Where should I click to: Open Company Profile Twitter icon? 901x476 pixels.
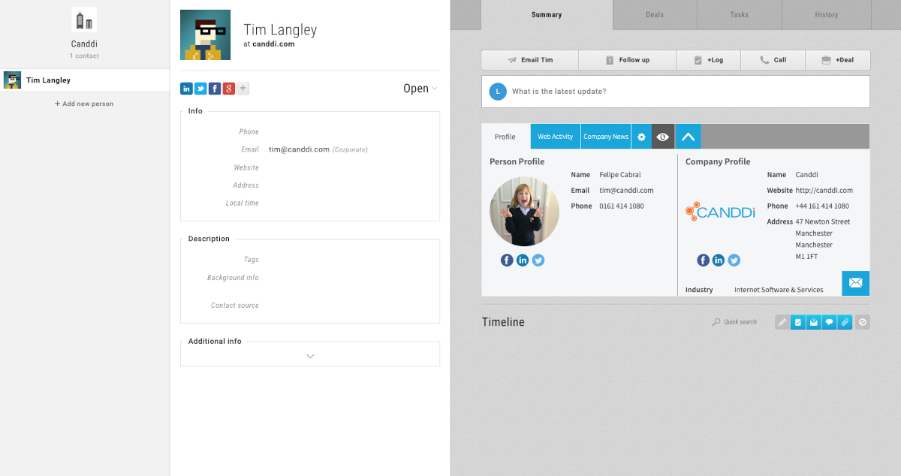[734, 261]
